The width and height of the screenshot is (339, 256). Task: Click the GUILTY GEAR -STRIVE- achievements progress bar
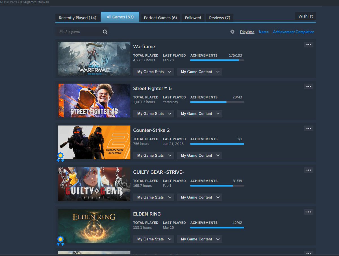coord(217,186)
